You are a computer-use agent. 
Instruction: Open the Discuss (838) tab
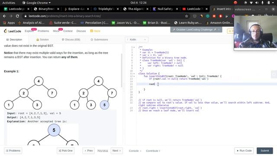click(x=71, y=39)
